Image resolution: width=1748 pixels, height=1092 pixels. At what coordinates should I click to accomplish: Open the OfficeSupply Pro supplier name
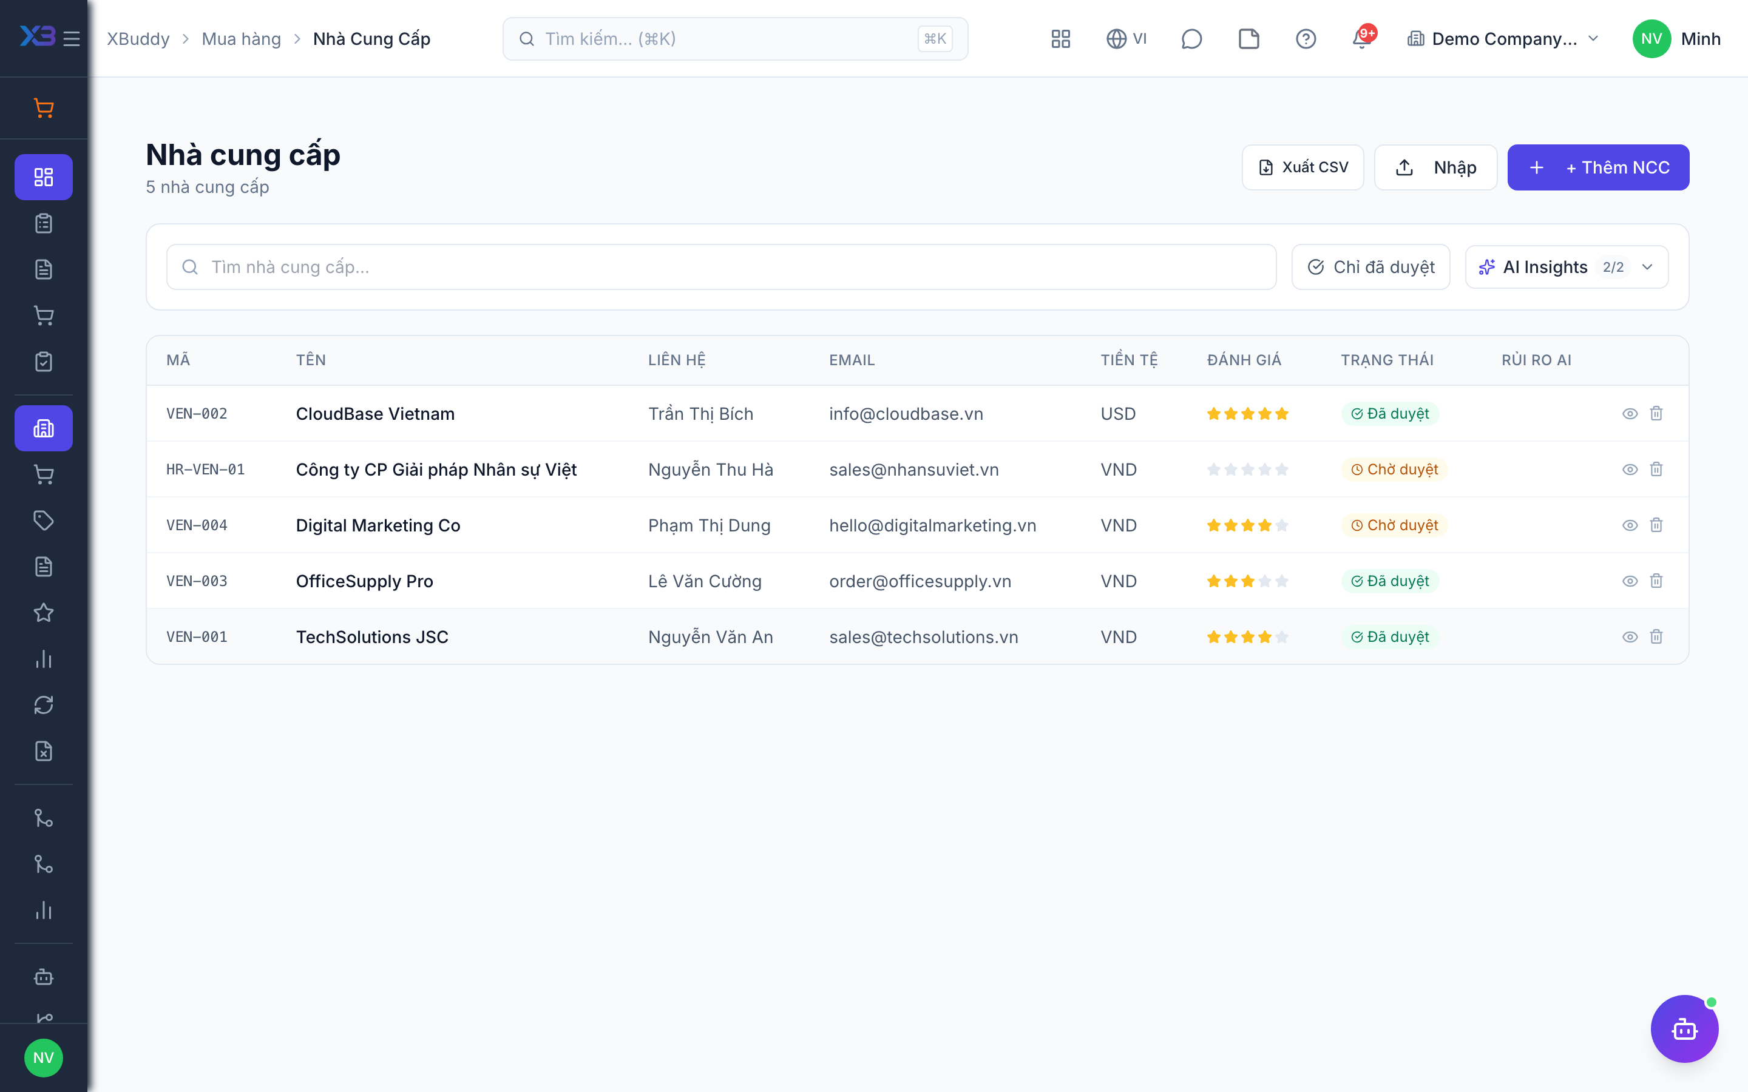point(364,581)
